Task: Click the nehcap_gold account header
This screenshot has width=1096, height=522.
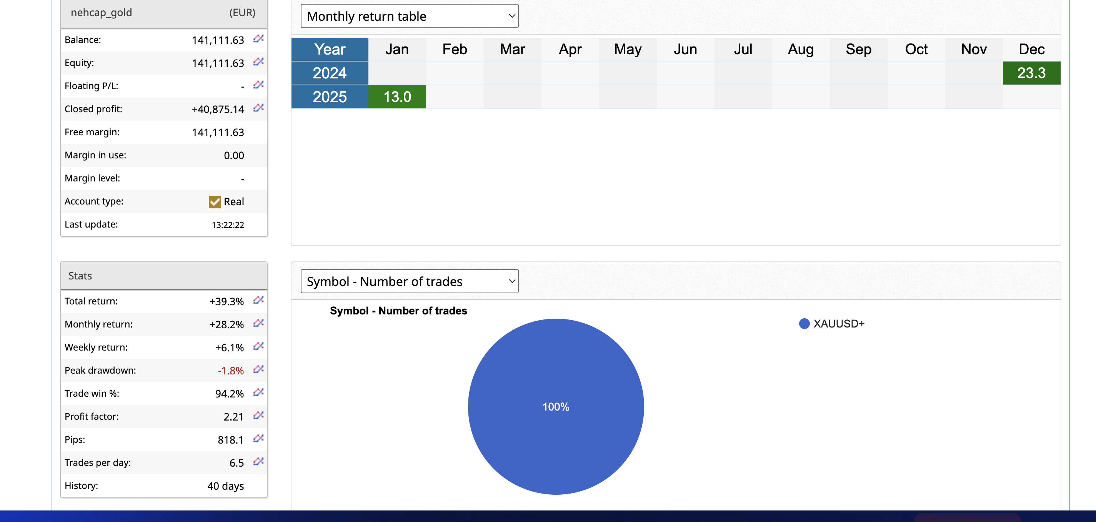Action: (x=101, y=13)
